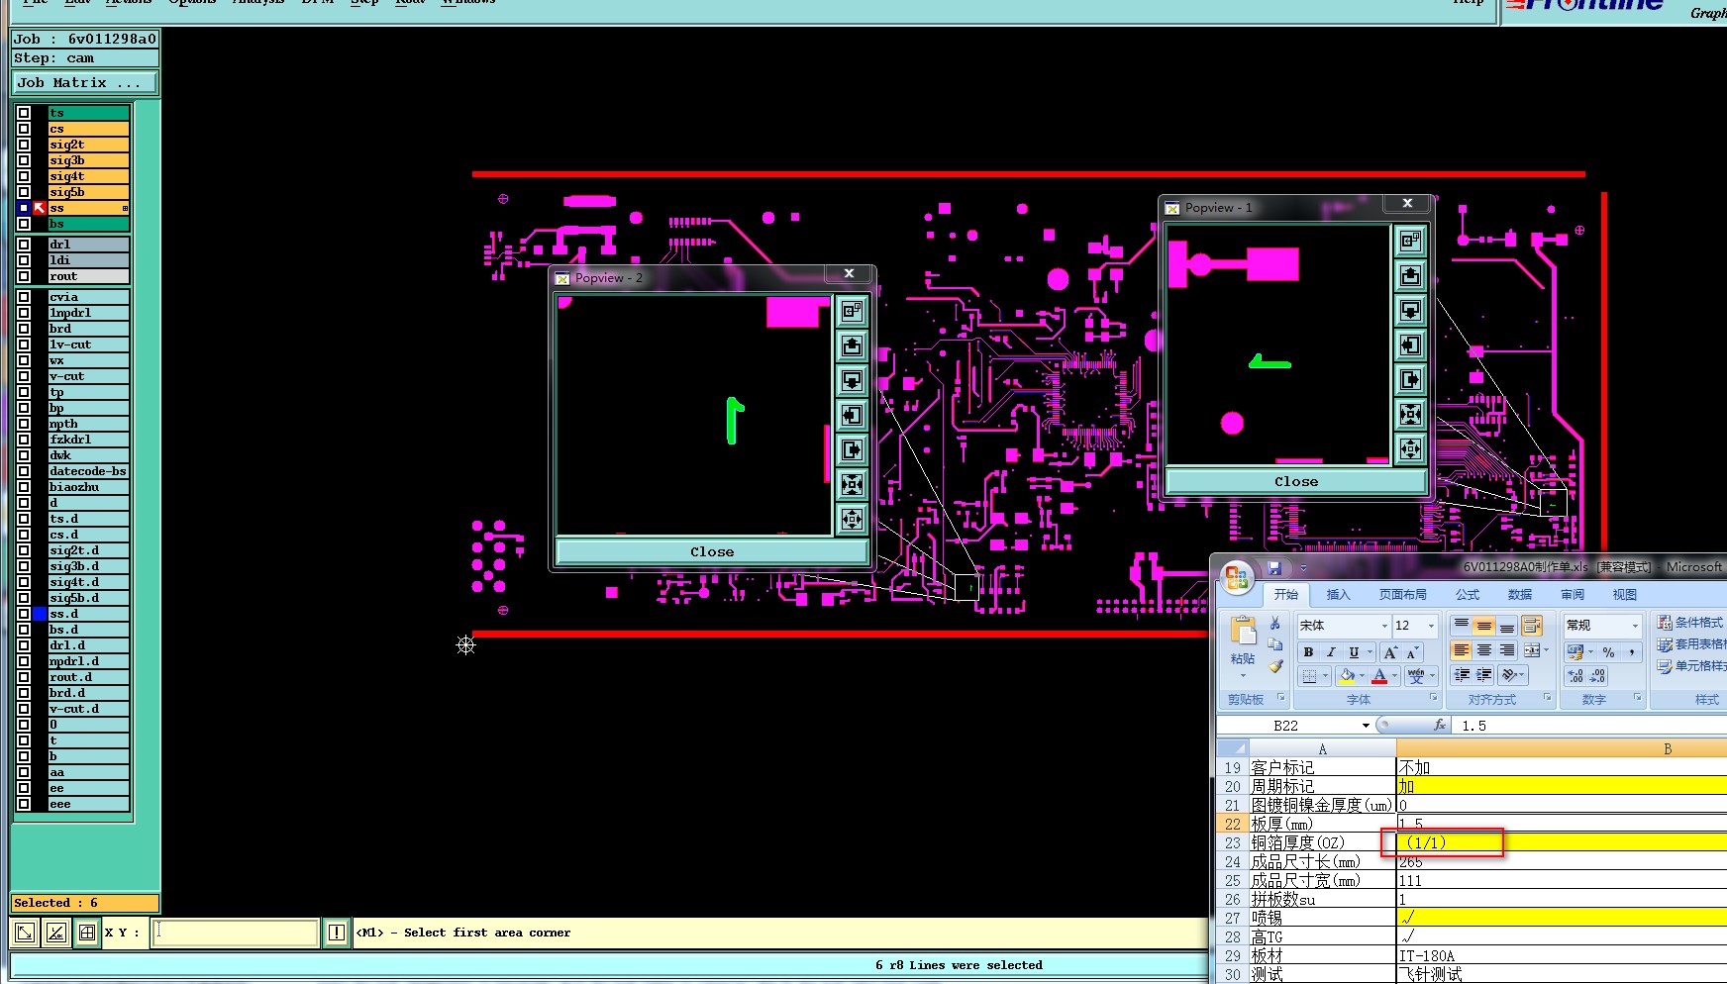
Task: Click the Excel save icon in quick access
Action: [1274, 568]
